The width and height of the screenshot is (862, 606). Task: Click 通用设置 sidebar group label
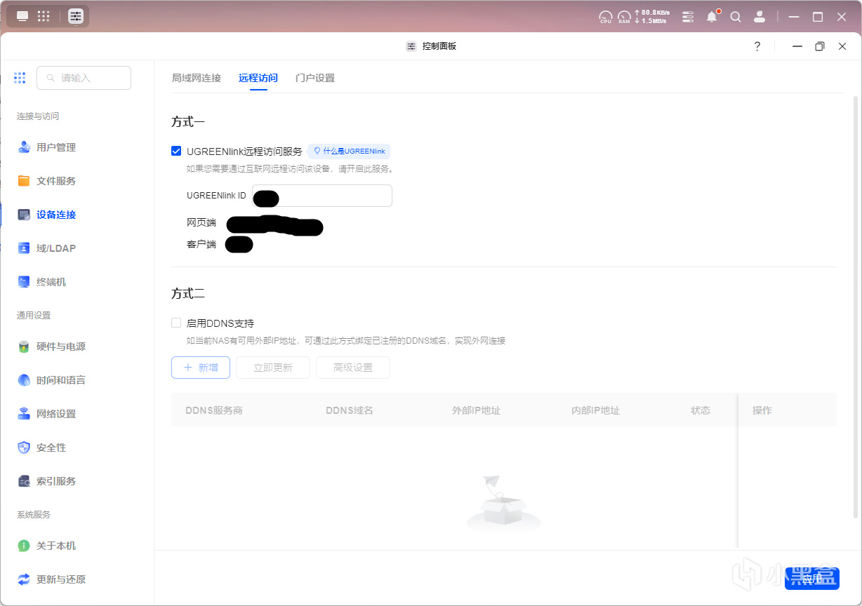(x=34, y=316)
